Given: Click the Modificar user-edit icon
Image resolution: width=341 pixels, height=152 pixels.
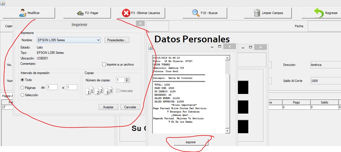Looking at the screenshot, I should point(23,13).
